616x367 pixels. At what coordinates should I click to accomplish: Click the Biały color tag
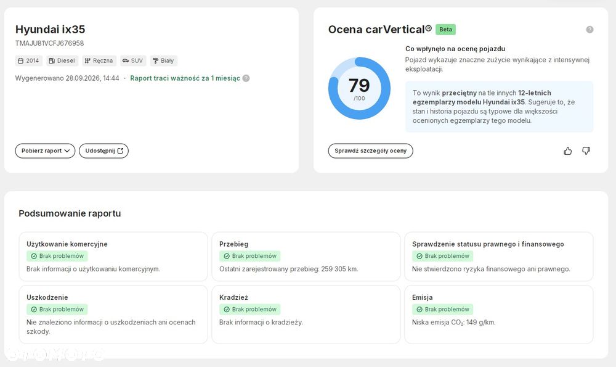[163, 60]
